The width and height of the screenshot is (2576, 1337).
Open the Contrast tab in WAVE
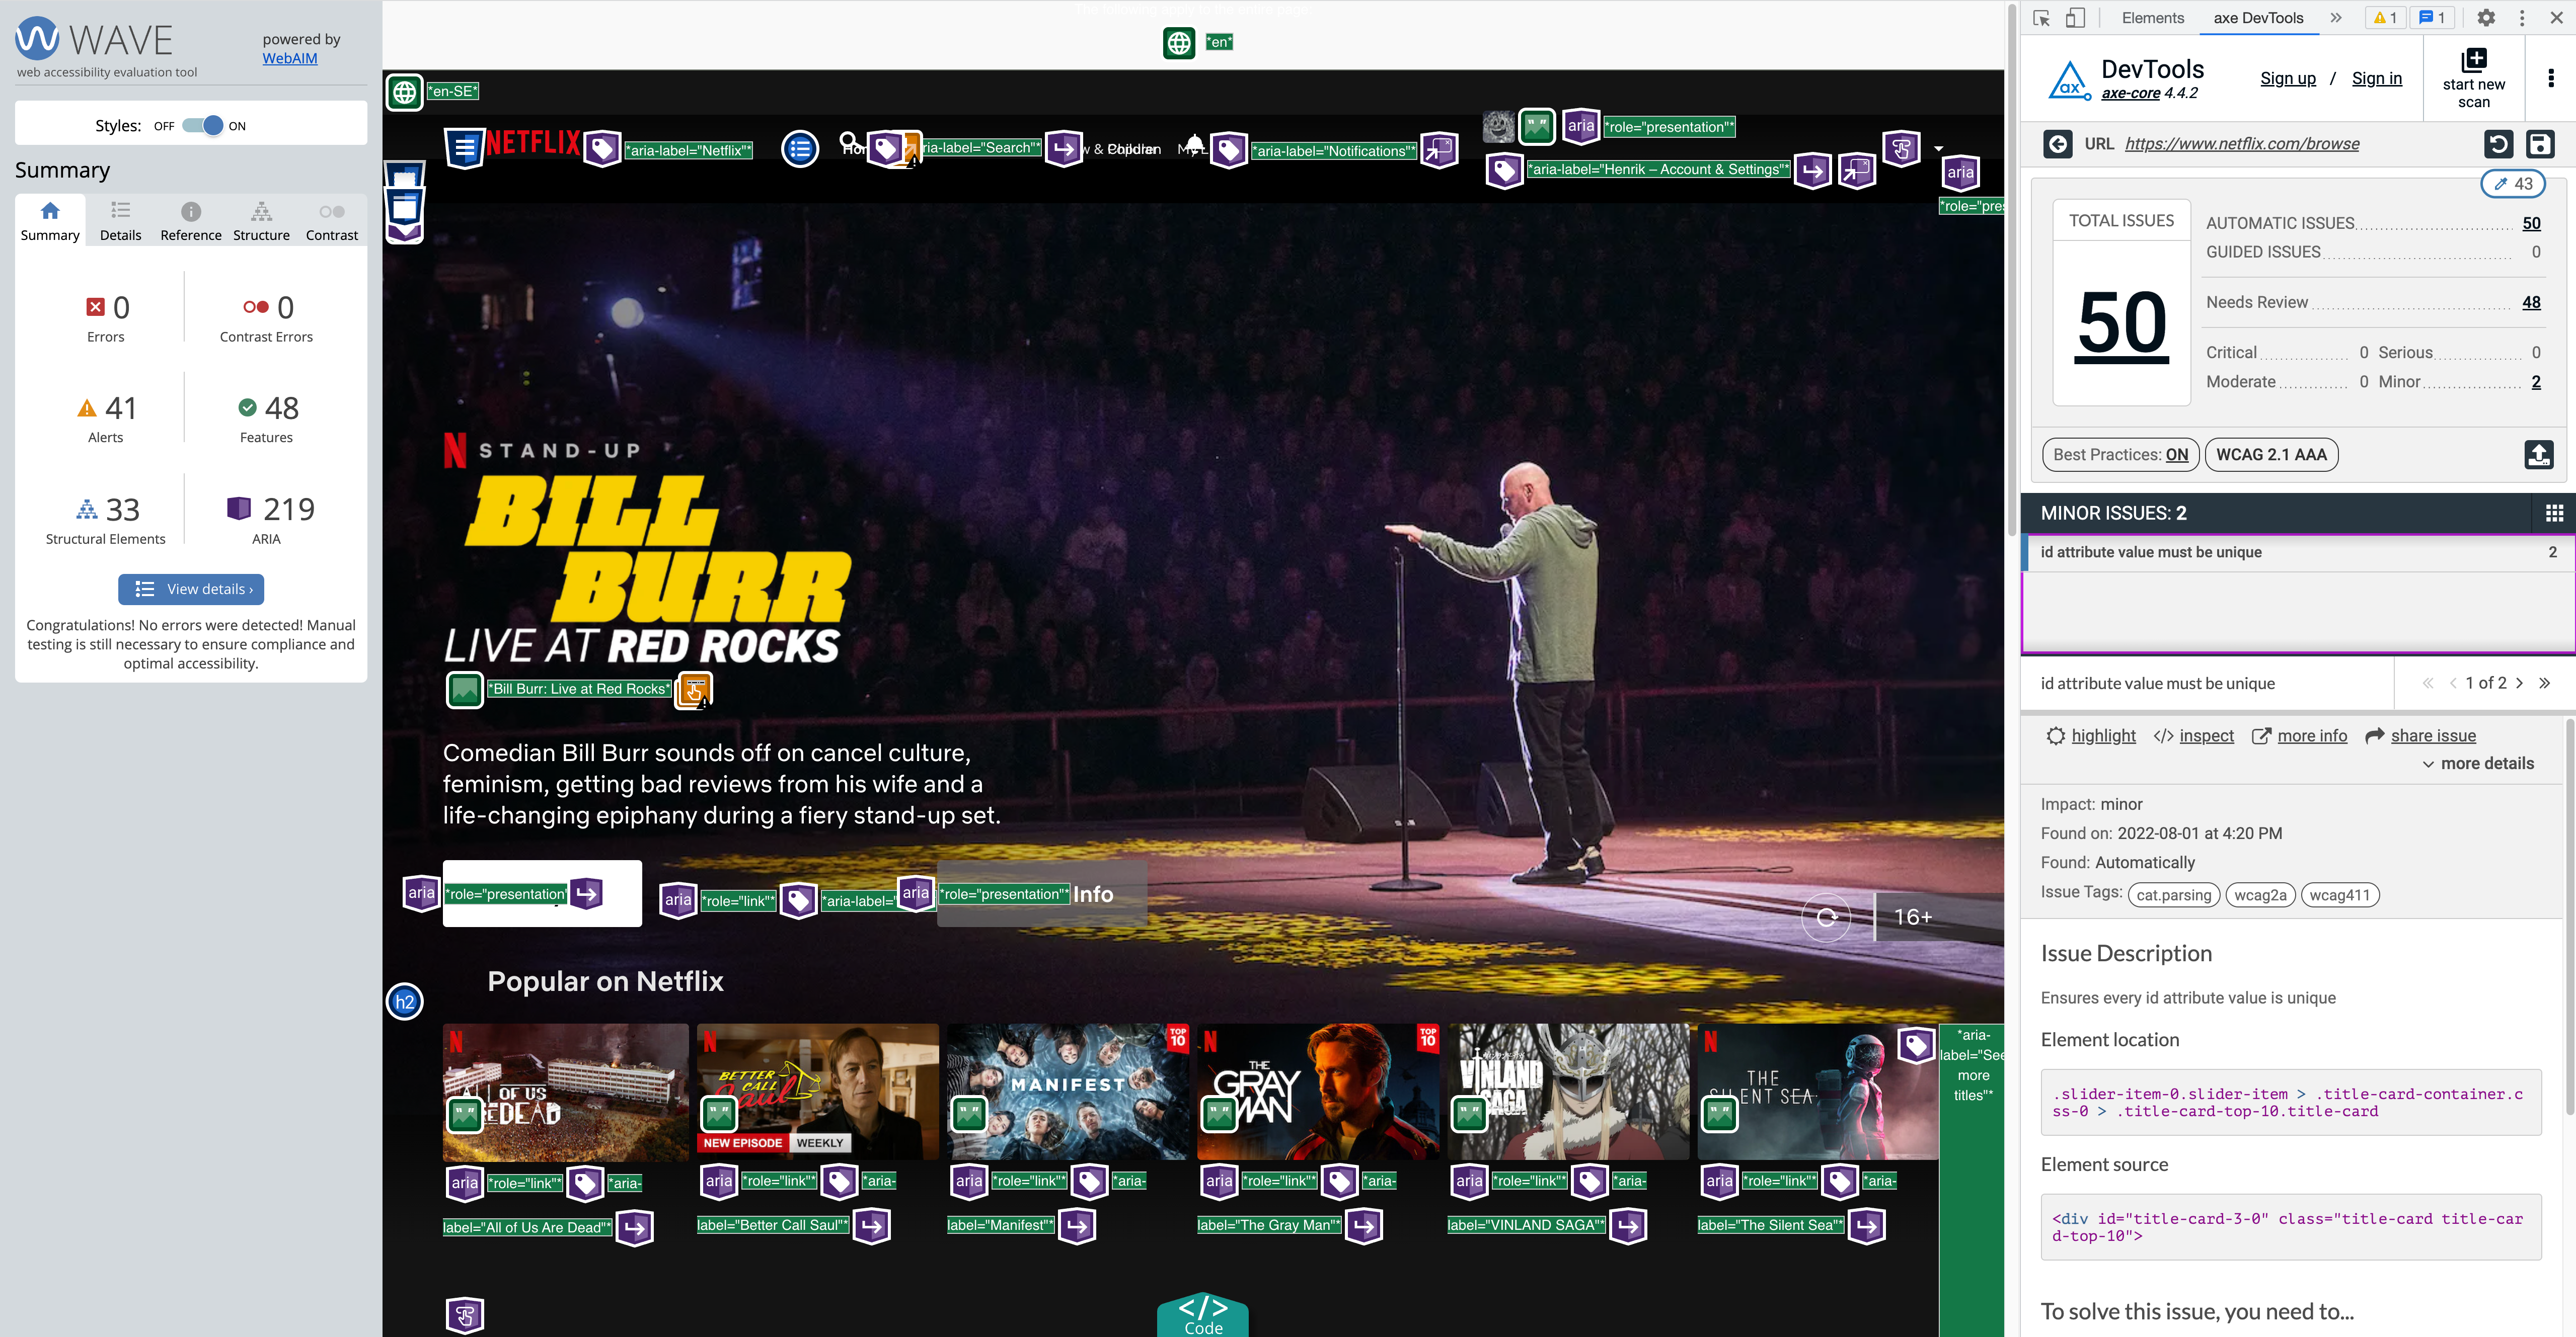(x=331, y=221)
